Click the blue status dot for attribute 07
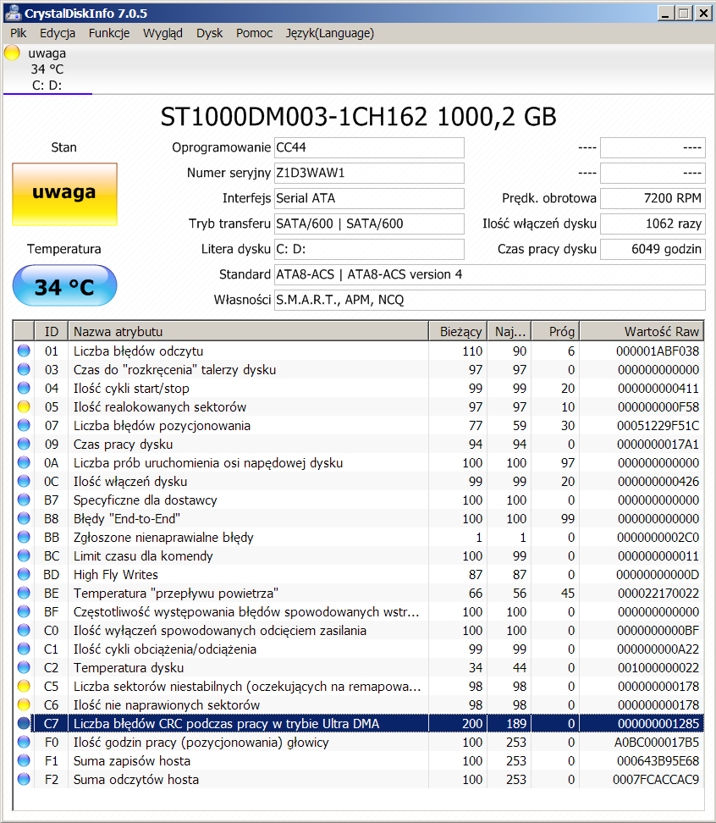The height and width of the screenshot is (823, 716). (24, 425)
